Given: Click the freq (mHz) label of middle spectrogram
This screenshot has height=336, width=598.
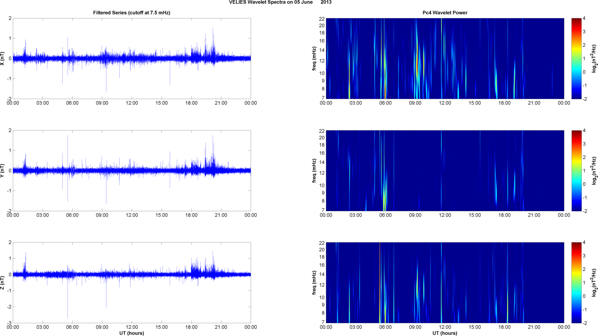Looking at the screenshot, I should click(x=314, y=171).
